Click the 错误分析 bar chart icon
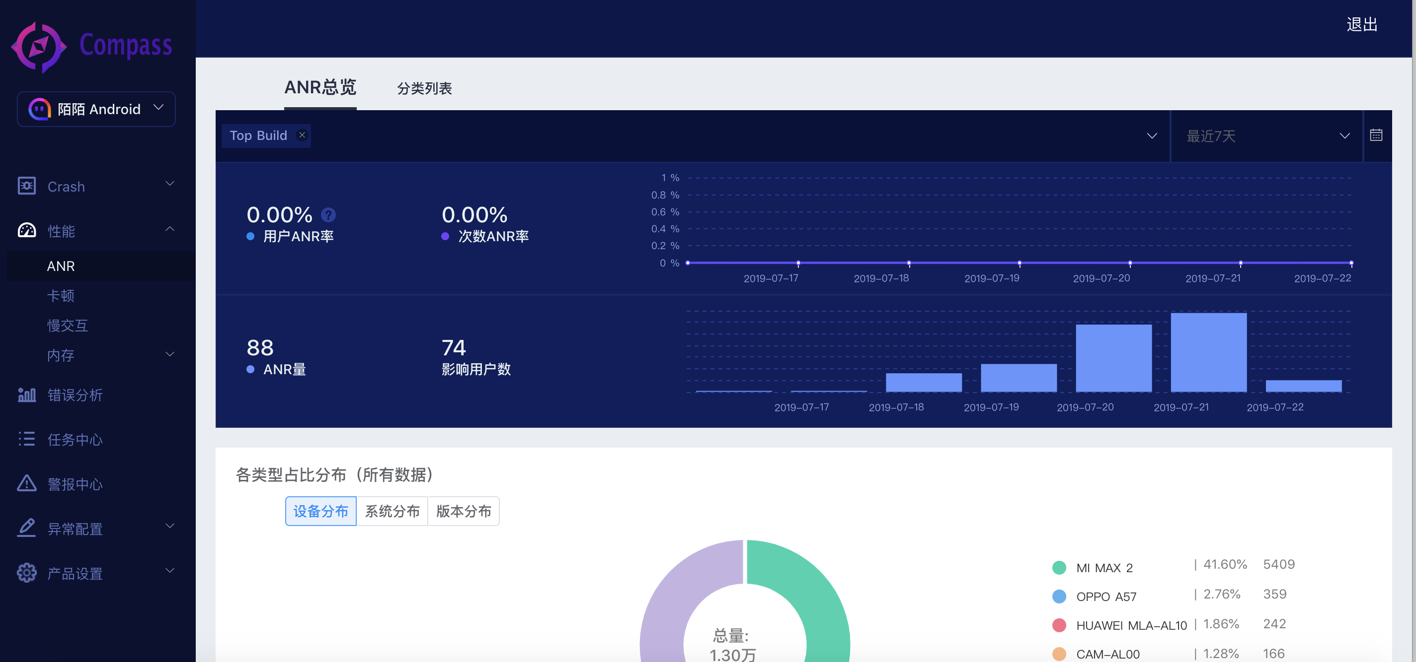The image size is (1416, 662). (27, 395)
